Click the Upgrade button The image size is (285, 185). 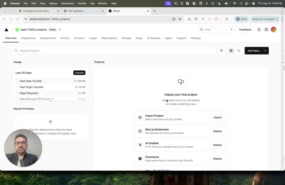pyautogui.click(x=79, y=73)
